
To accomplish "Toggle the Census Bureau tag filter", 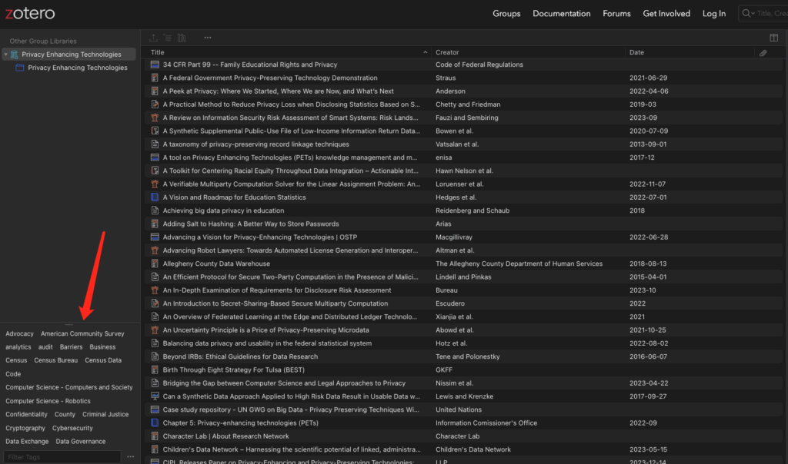I will (x=55, y=360).
